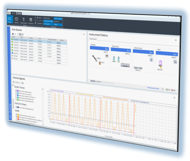Enable the Grad. Pump Flow signal checkbox

[16, 93]
